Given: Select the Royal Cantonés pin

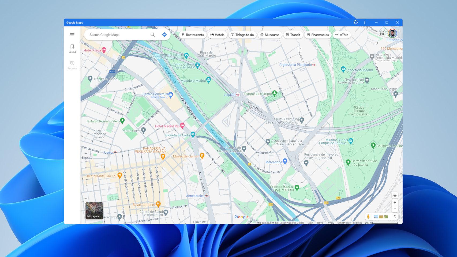Looking at the screenshot, I should coord(158,204).
